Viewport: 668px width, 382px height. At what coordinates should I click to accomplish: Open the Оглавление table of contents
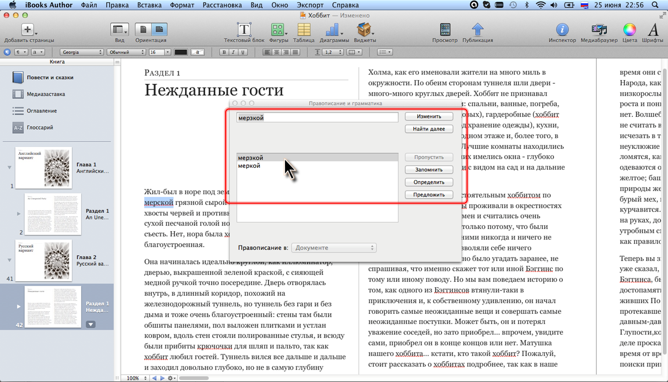(42, 111)
